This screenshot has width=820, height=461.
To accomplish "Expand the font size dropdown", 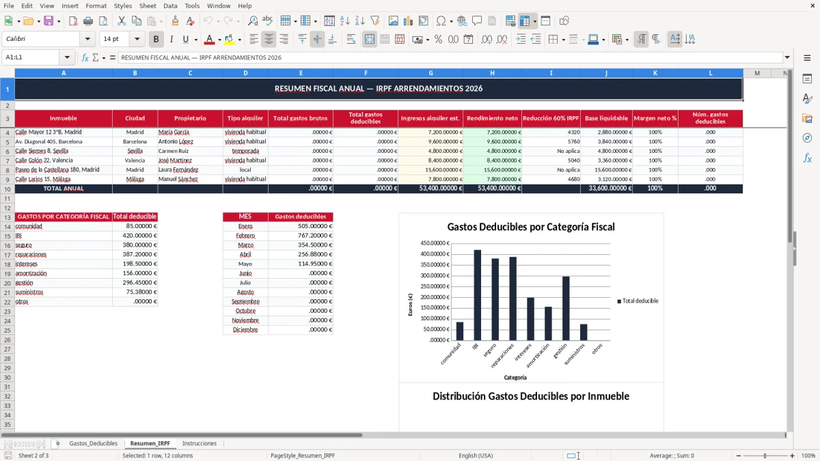I will click(x=137, y=40).
